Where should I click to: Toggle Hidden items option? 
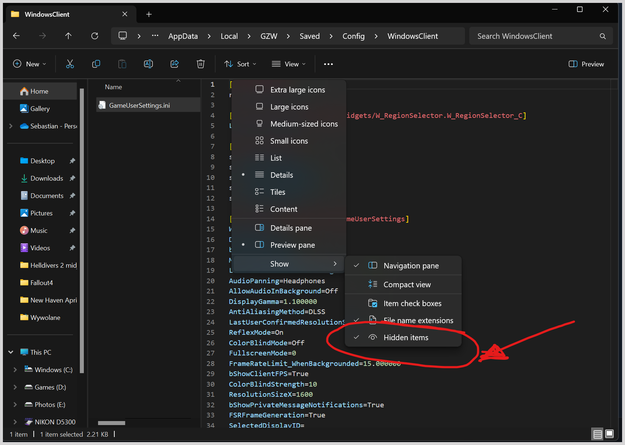point(406,338)
